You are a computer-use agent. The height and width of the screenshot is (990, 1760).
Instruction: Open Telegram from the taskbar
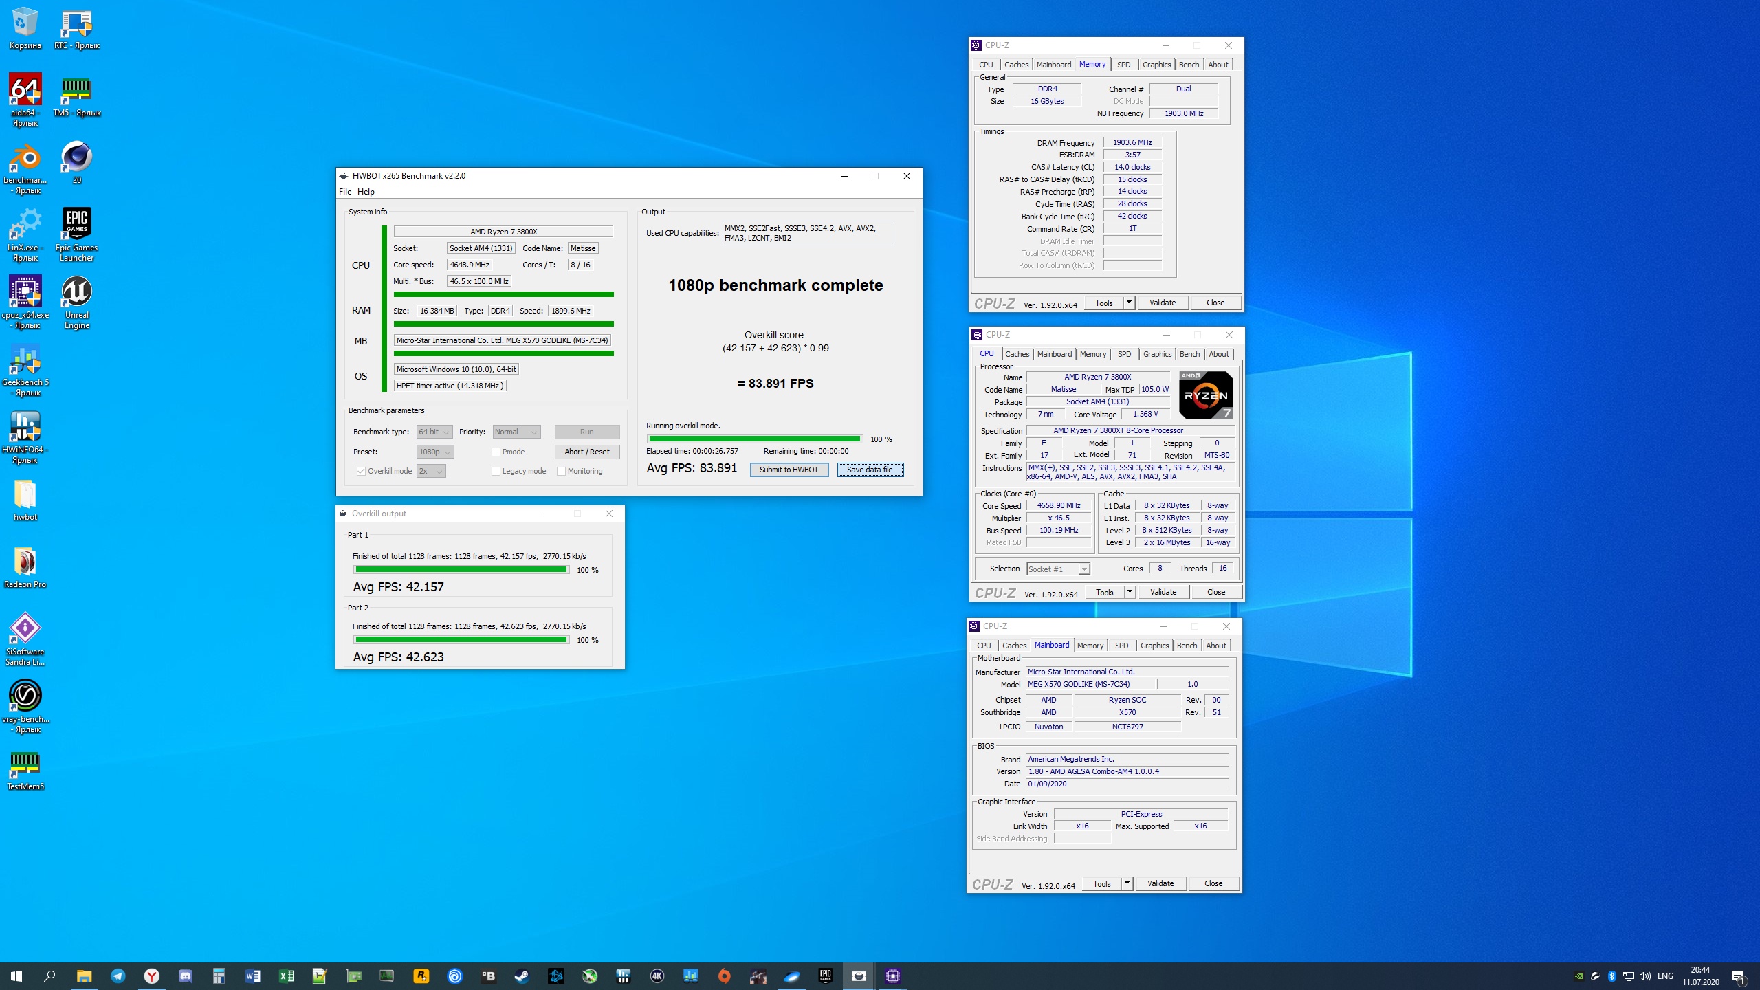click(x=118, y=976)
